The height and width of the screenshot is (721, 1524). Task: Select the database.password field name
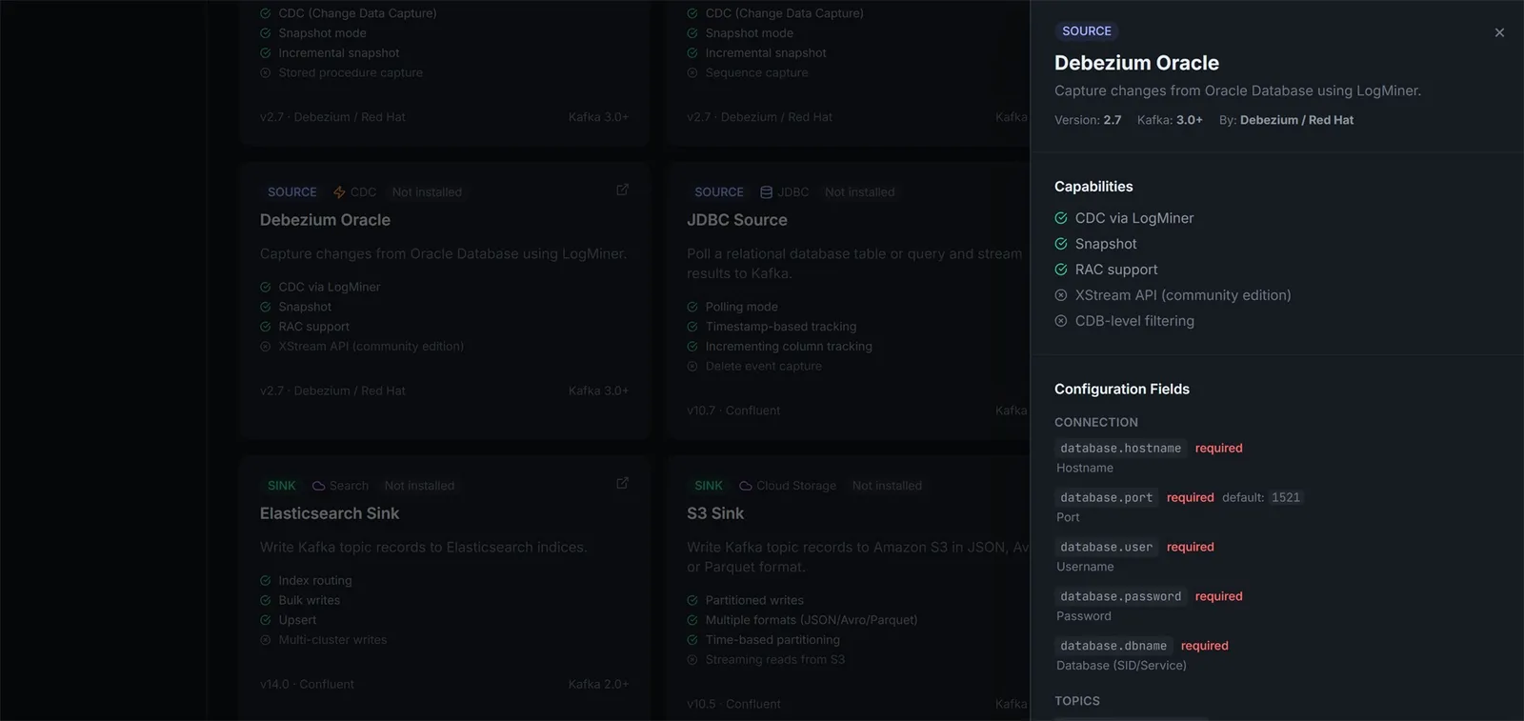[1121, 596]
